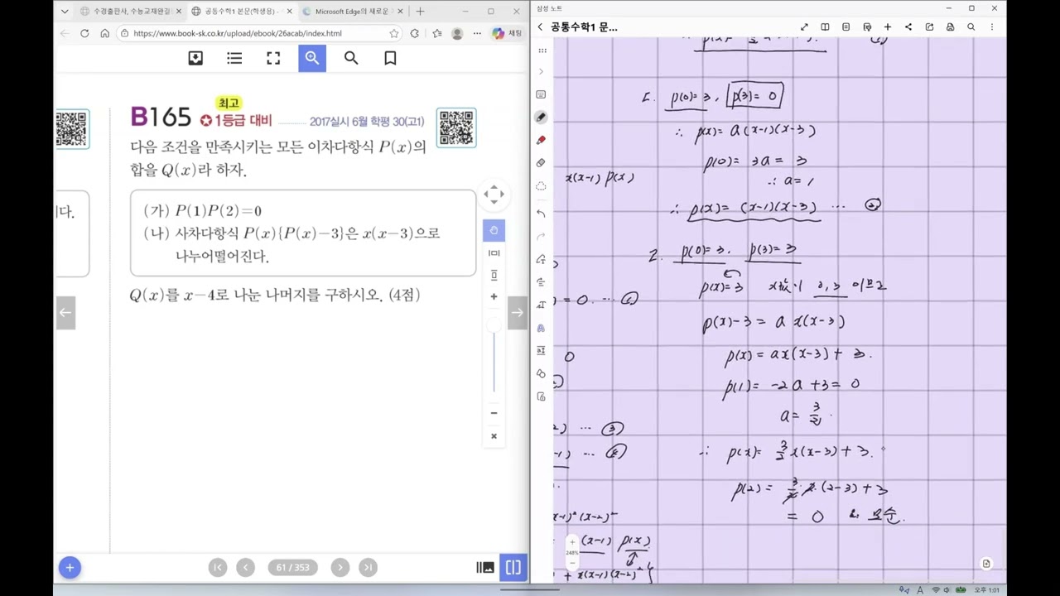Advance one page in bottom navigation
The image size is (1060, 596).
click(340, 567)
